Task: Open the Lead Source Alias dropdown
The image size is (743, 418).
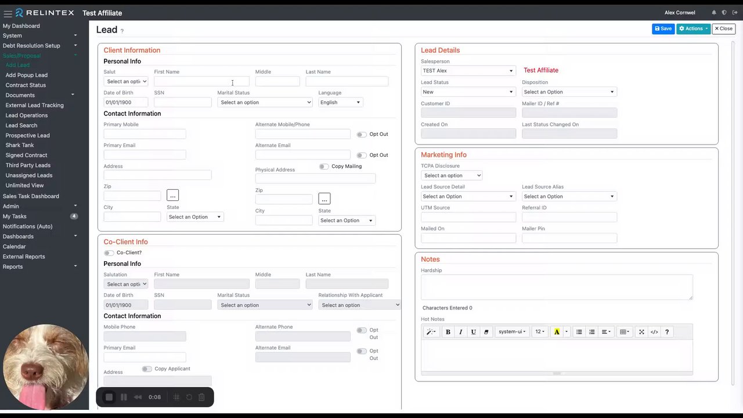Action: point(569,196)
